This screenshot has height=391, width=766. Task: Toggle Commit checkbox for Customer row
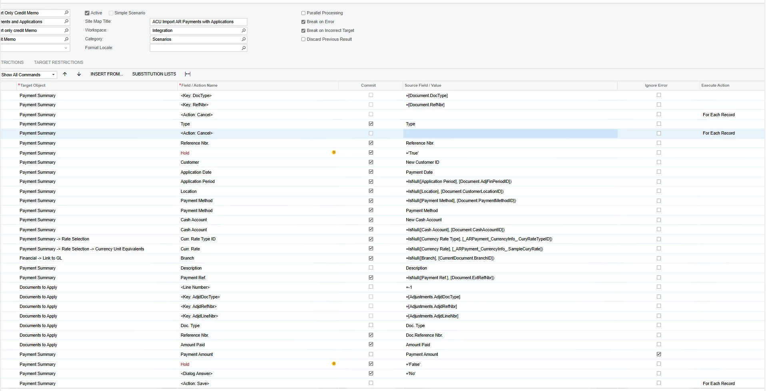tap(371, 162)
